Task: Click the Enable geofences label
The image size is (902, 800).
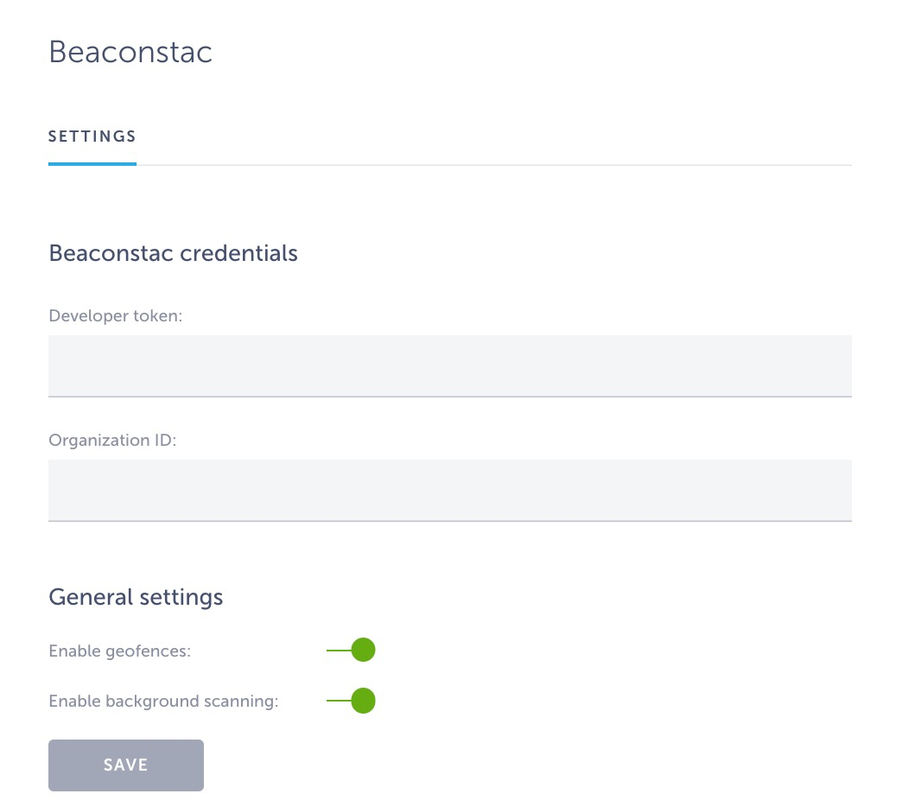Action: pos(119,651)
